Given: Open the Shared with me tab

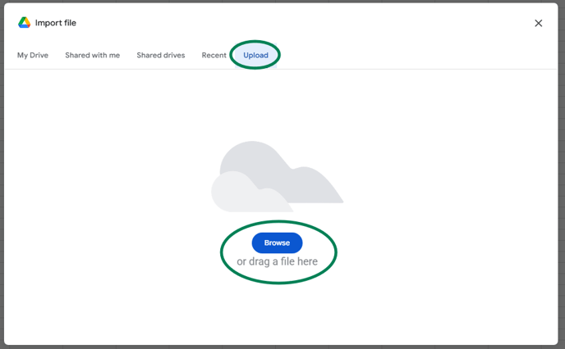Looking at the screenshot, I should 92,55.
